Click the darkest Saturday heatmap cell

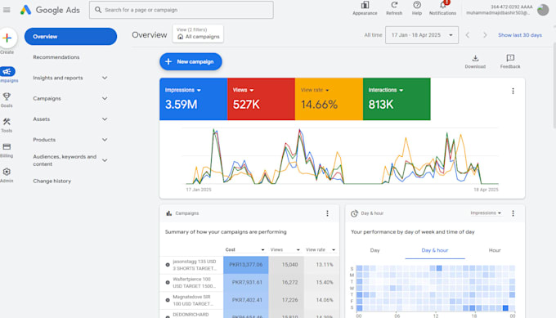click(505, 307)
